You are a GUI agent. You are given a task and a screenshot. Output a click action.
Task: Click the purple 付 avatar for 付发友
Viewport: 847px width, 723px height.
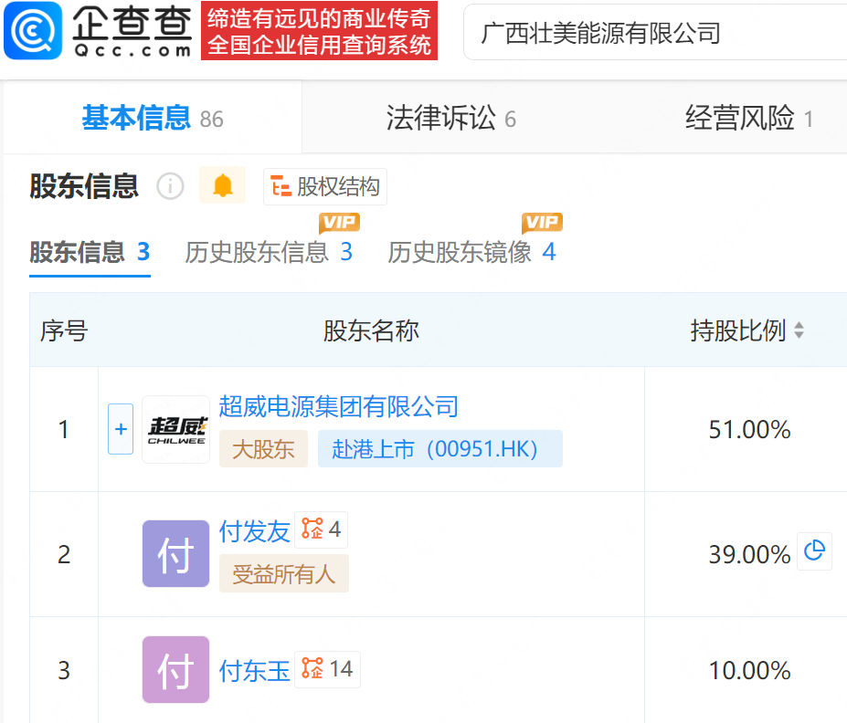176,554
